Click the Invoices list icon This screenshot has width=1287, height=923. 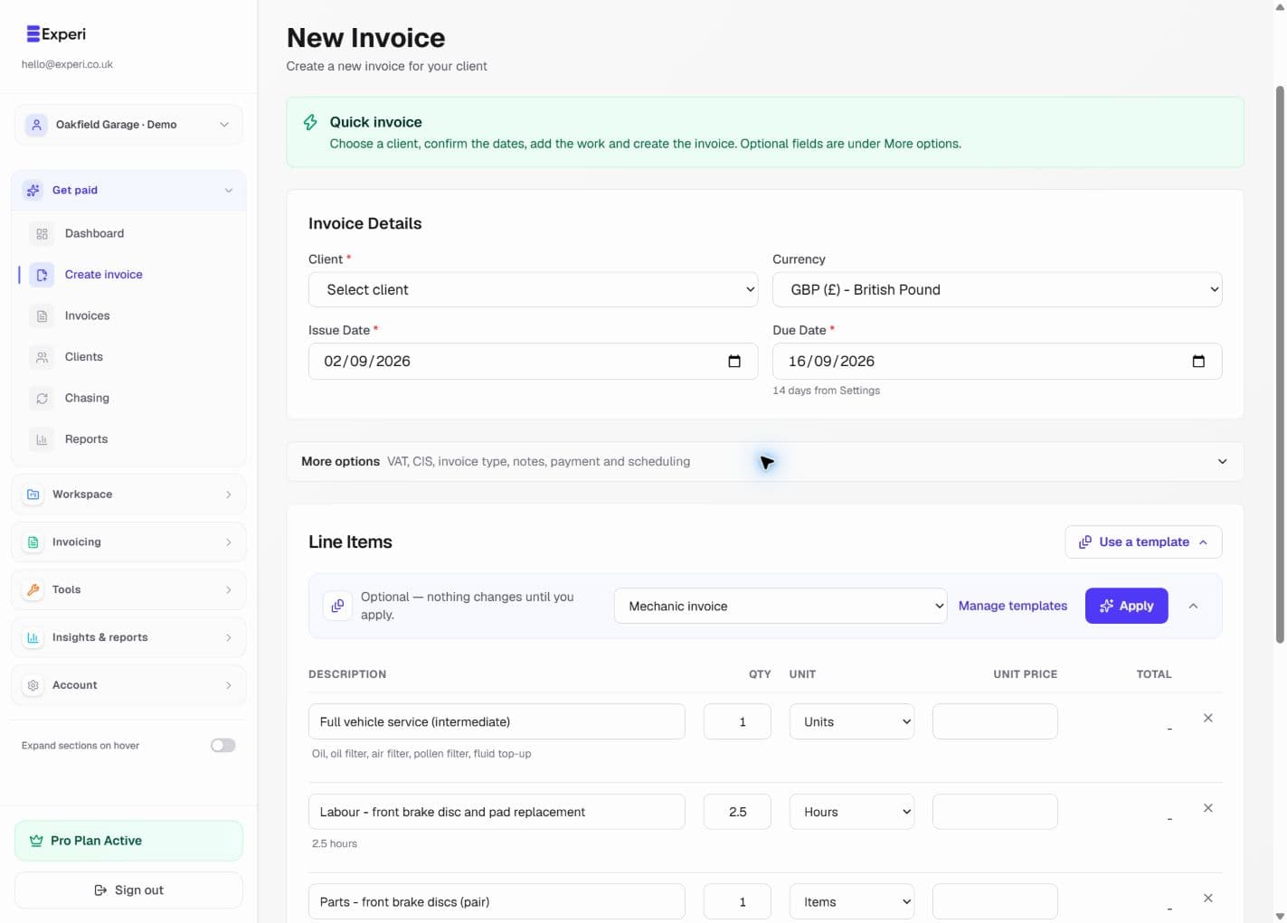[42, 316]
